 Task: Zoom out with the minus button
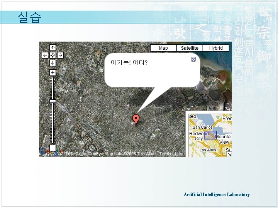pyautogui.click(x=53, y=148)
